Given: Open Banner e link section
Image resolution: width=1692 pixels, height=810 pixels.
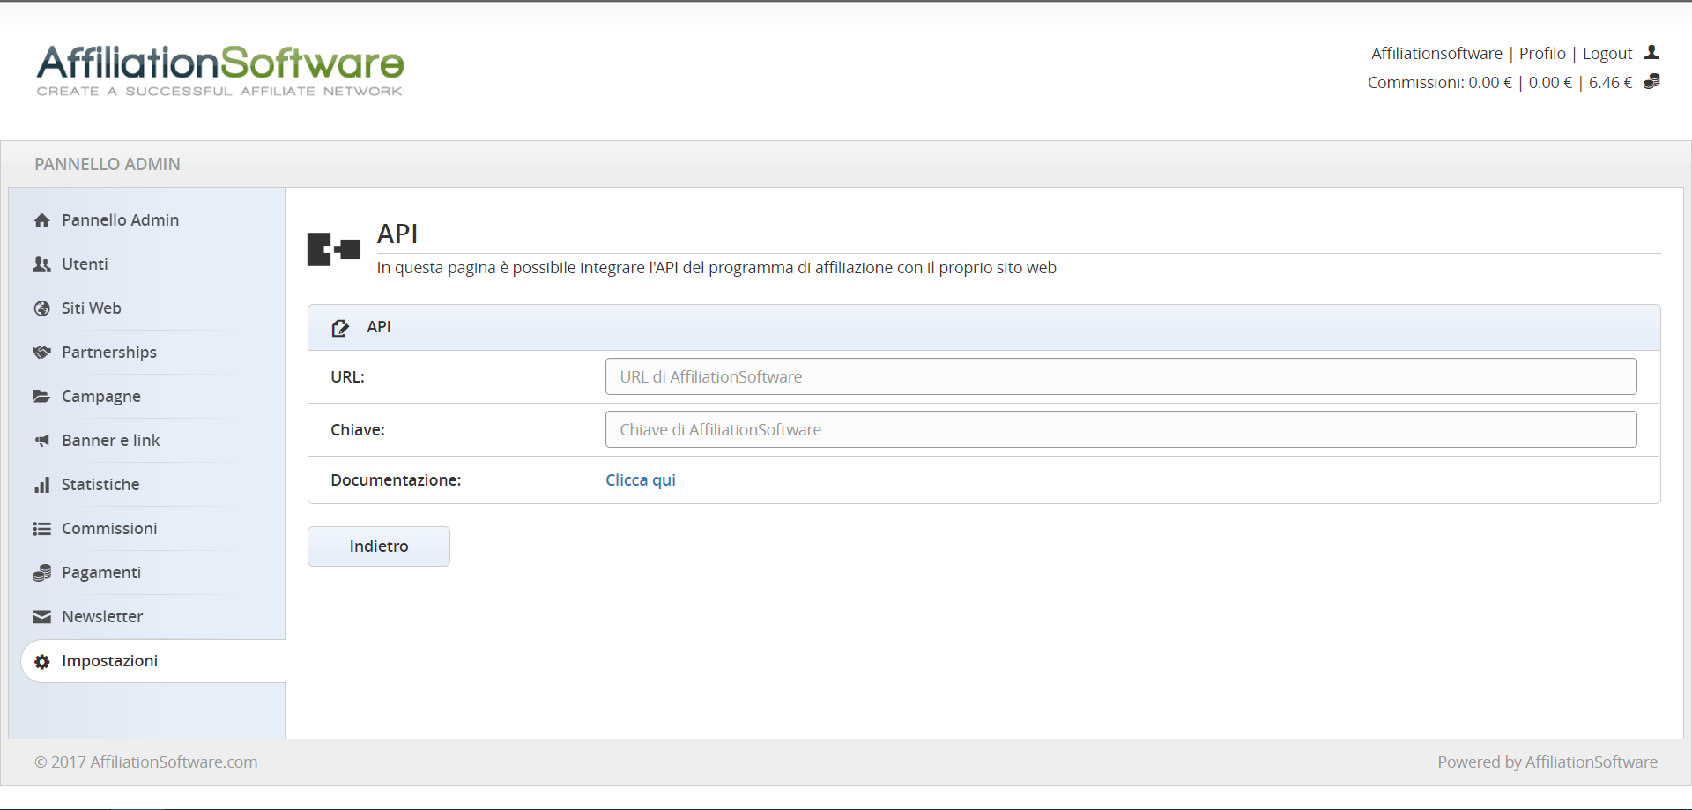Looking at the screenshot, I should (x=111, y=441).
